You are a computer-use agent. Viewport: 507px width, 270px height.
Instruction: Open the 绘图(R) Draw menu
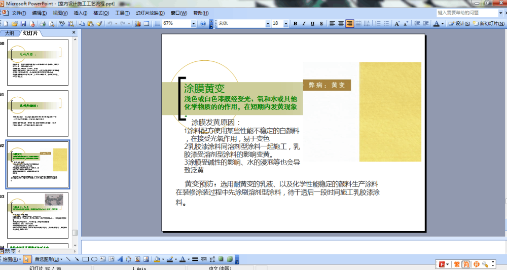[12, 259]
